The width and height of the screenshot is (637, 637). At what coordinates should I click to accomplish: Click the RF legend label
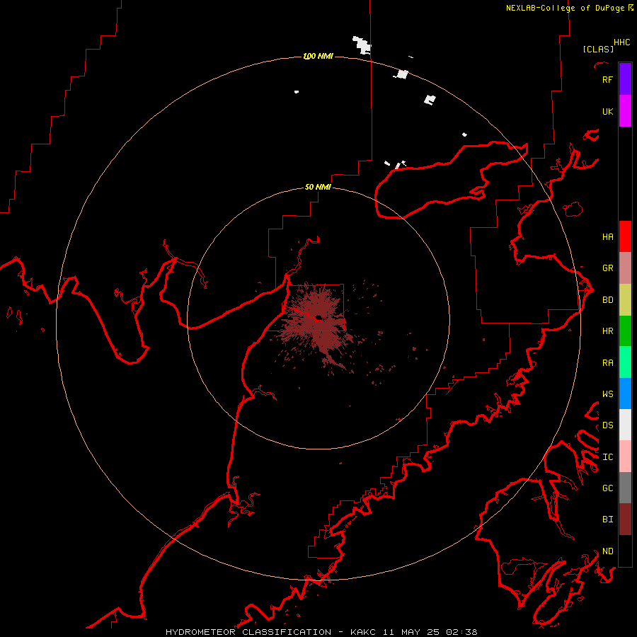point(608,79)
